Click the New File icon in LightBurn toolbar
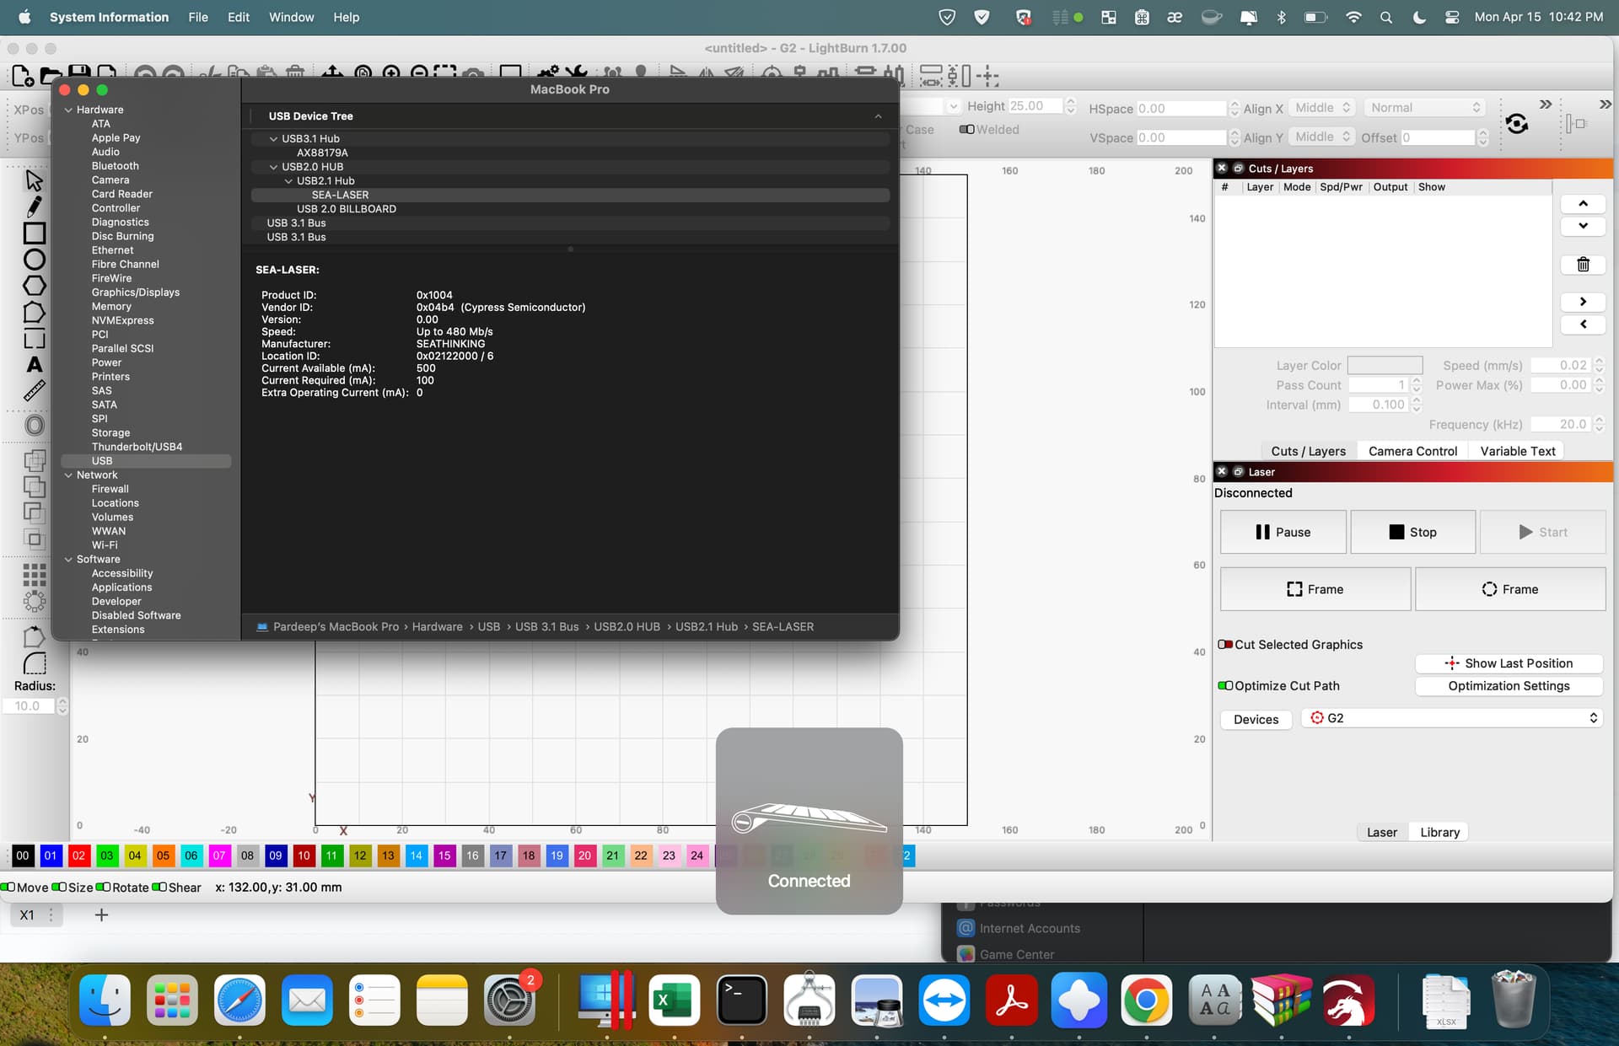Viewport: 1619px width, 1046px height. click(x=23, y=76)
